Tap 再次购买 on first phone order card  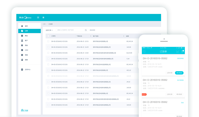pos(179,73)
